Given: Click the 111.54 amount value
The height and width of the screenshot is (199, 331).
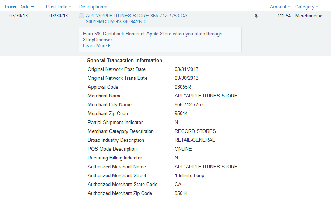Looking at the screenshot, I should point(284,16).
